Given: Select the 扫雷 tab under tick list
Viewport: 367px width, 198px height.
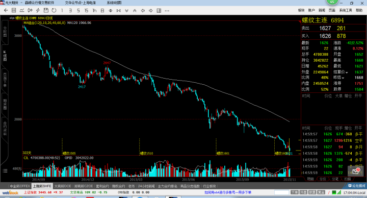Looking at the screenshot, I should click(x=348, y=179).
